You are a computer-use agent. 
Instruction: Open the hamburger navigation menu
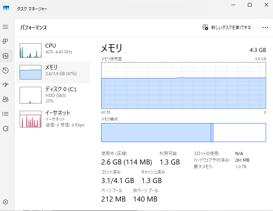click(x=5, y=27)
